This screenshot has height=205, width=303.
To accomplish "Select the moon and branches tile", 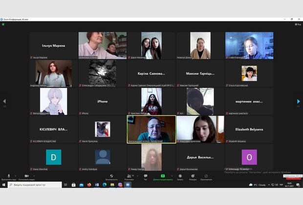I will (x=103, y=73).
